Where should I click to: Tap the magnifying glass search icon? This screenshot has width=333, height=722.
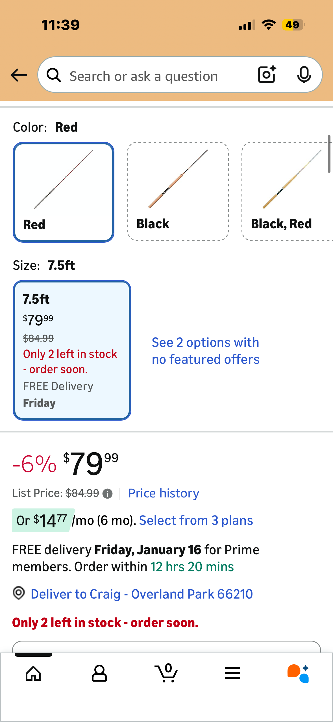54,75
